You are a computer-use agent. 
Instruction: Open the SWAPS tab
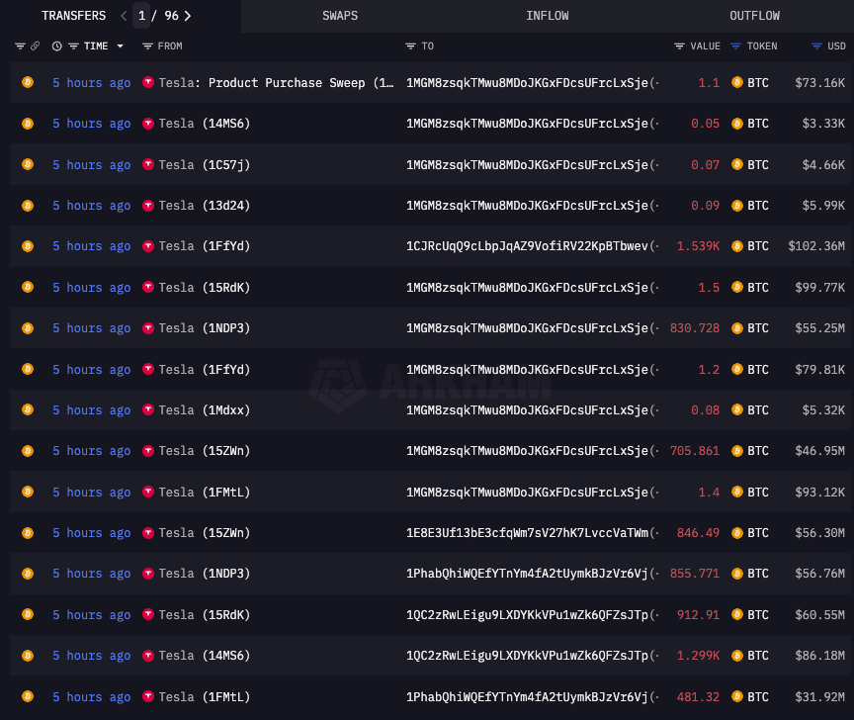click(340, 16)
